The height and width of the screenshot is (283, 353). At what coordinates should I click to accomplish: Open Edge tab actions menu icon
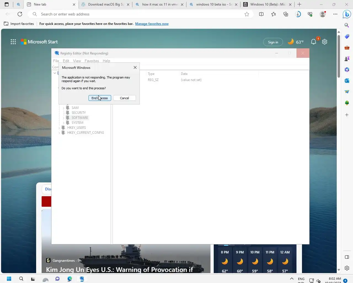[7, 4]
